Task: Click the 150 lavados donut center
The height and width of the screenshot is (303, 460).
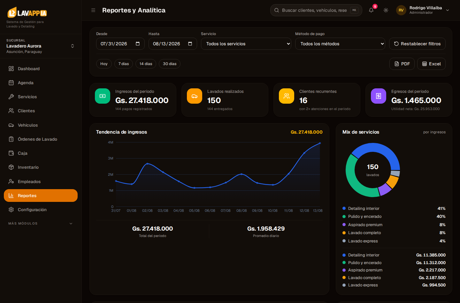Action: coord(372,170)
